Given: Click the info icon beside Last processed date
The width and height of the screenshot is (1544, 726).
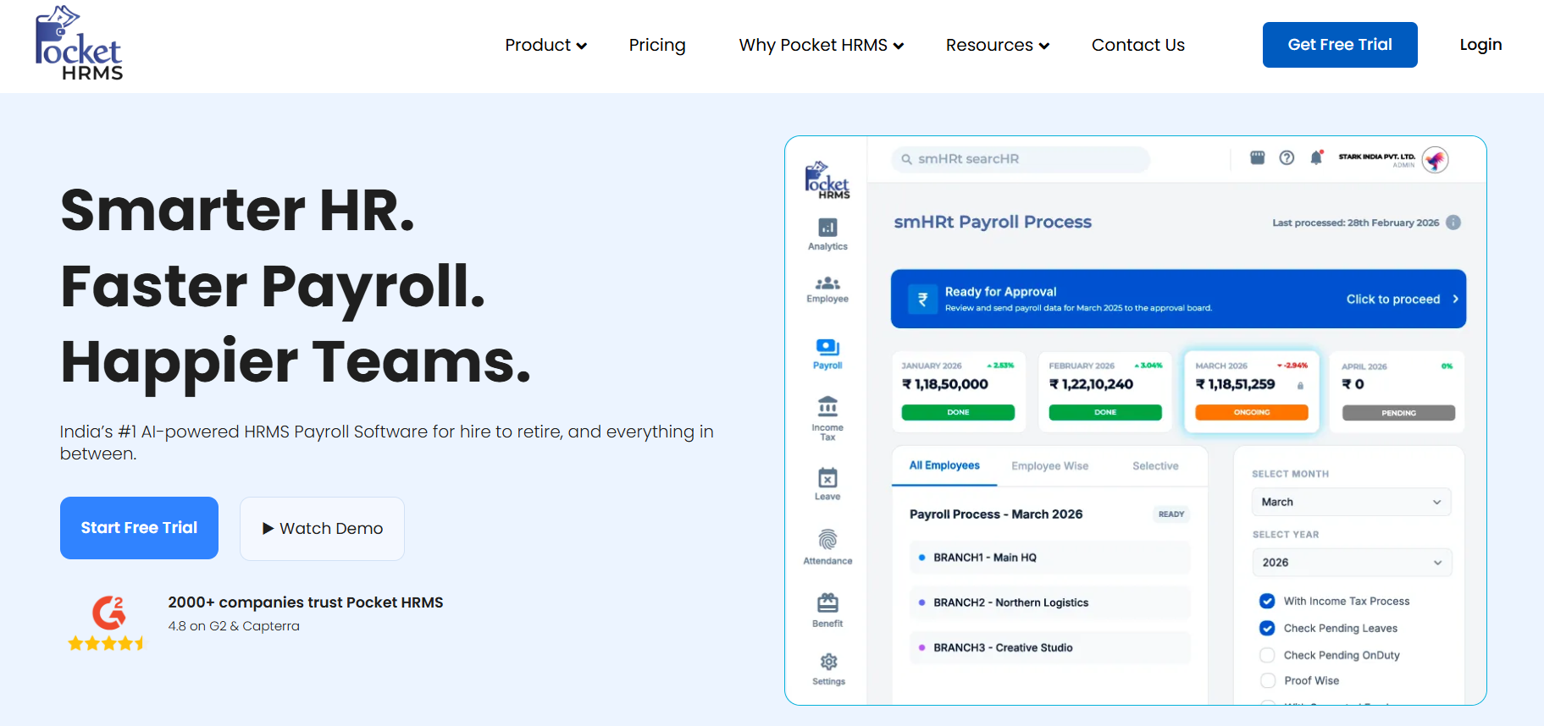Looking at the screenshot, I should coord(1453,223).
